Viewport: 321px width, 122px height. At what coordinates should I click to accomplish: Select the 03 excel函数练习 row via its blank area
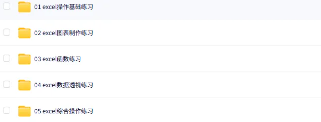point(205,59)
